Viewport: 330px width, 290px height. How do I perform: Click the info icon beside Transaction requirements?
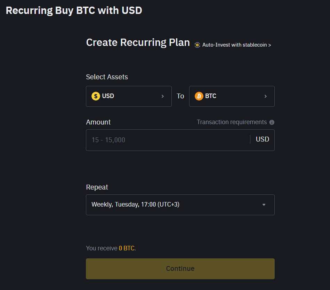coord(272,122)
